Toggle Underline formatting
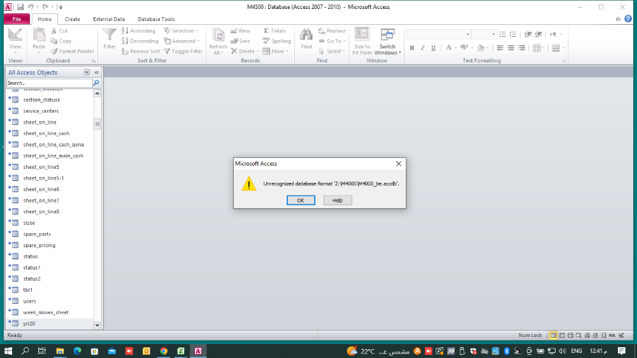637x358 pixels. point(433,48)
